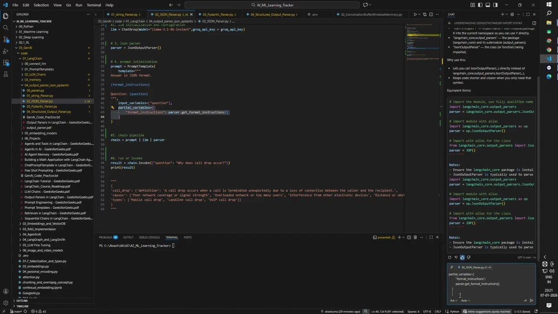Open the new terminal launch profile dropdown
The height and width of the screenshot is (314, 558).
click(x=403, y=237)
